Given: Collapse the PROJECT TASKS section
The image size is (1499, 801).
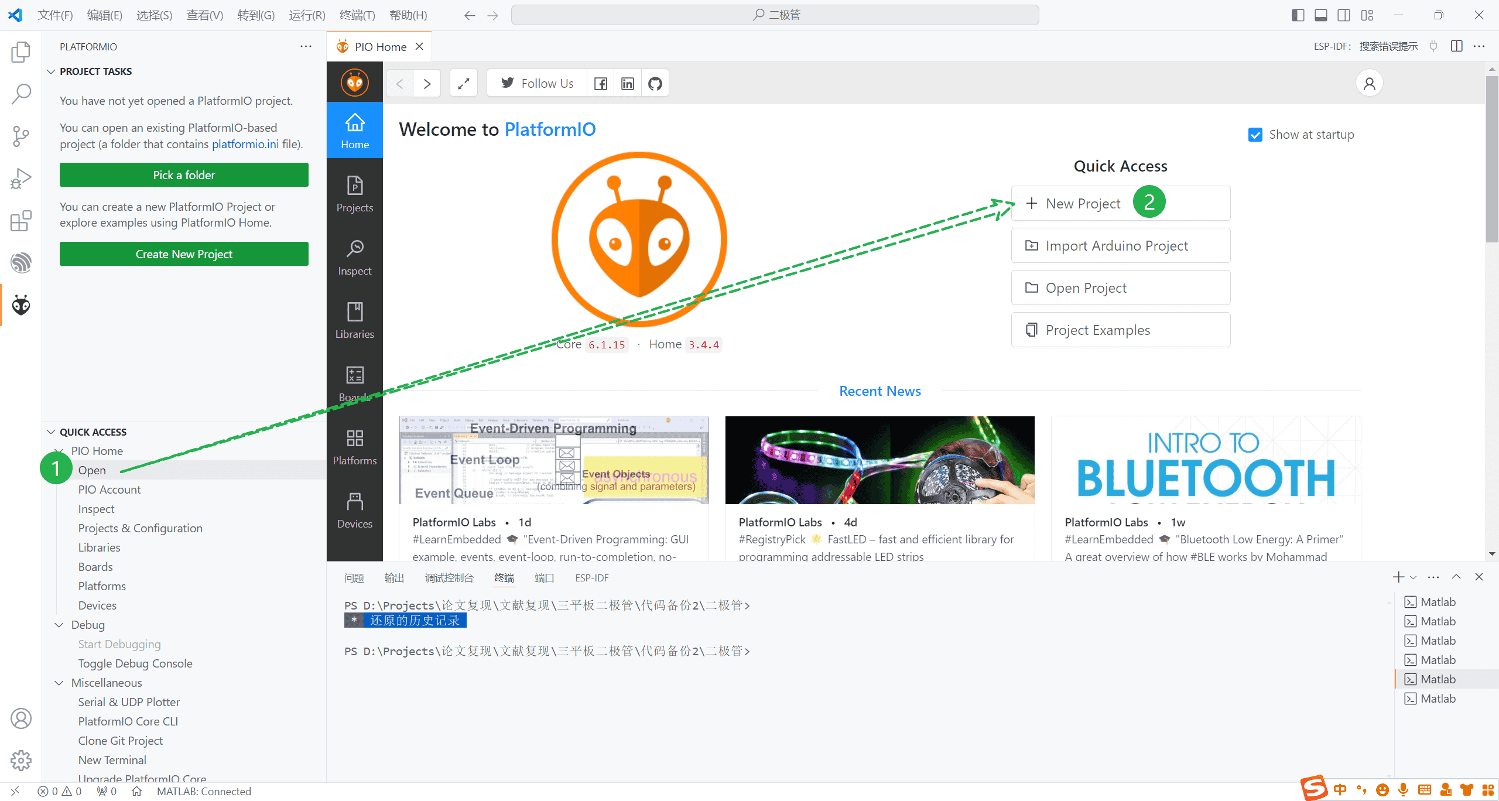Looking at the screenshot, I should coord(52,71).
